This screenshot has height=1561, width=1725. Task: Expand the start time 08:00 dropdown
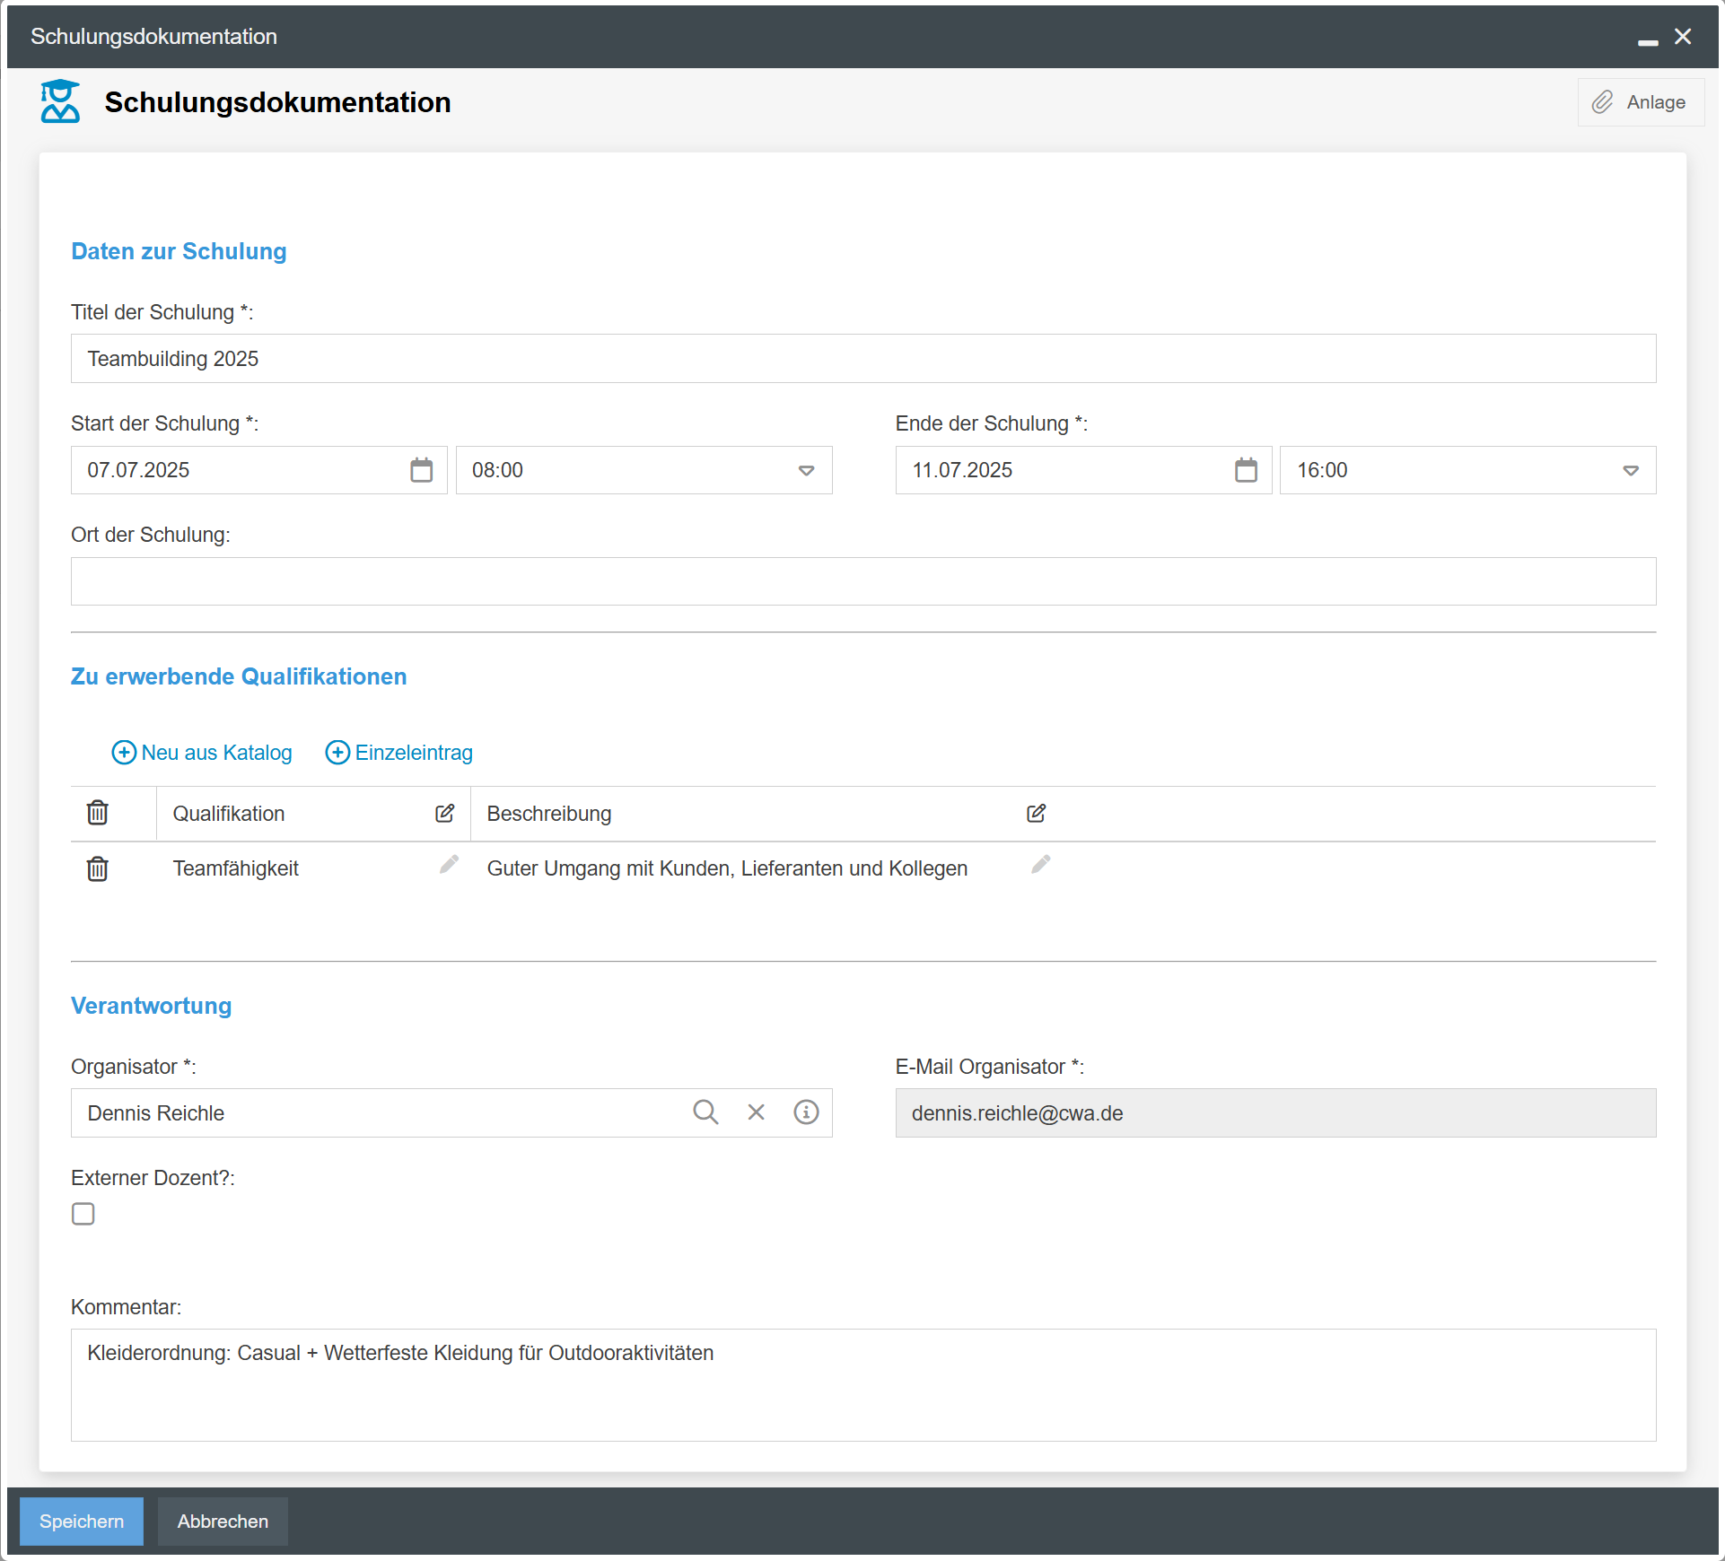tap(806, 470)
